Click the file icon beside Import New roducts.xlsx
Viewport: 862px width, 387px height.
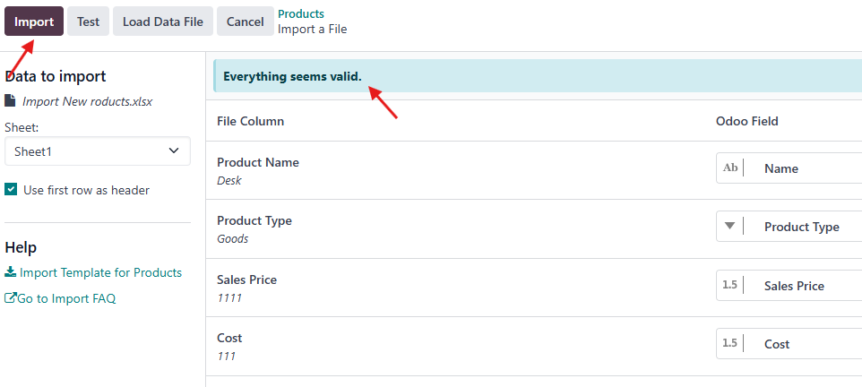coord(10,101)
